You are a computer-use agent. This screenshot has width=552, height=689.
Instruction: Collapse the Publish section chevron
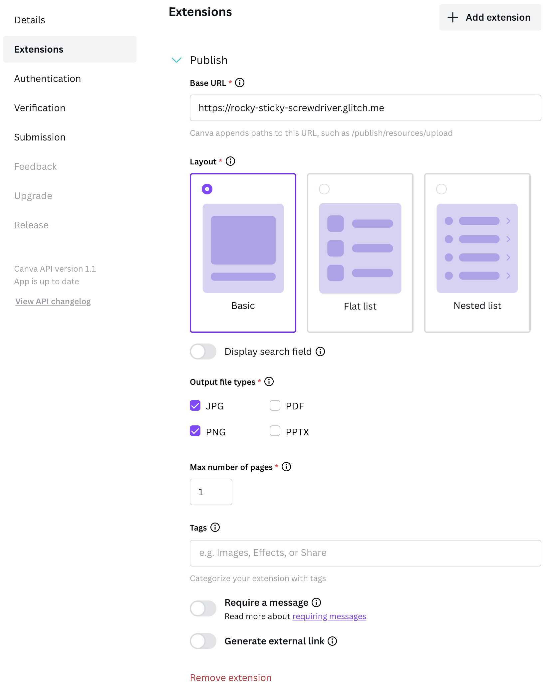coord(176,60)
